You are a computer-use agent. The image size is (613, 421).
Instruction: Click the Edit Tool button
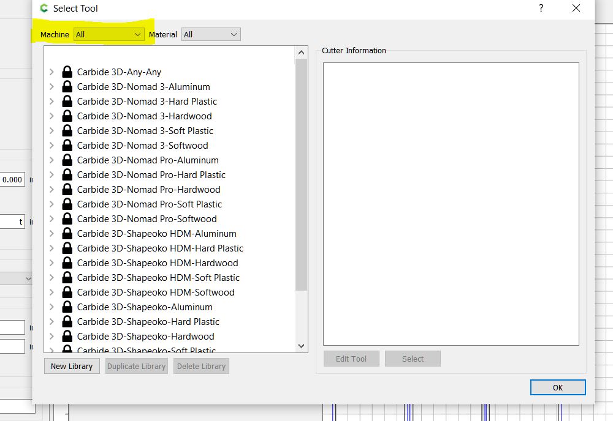click(x=351, y=359)
